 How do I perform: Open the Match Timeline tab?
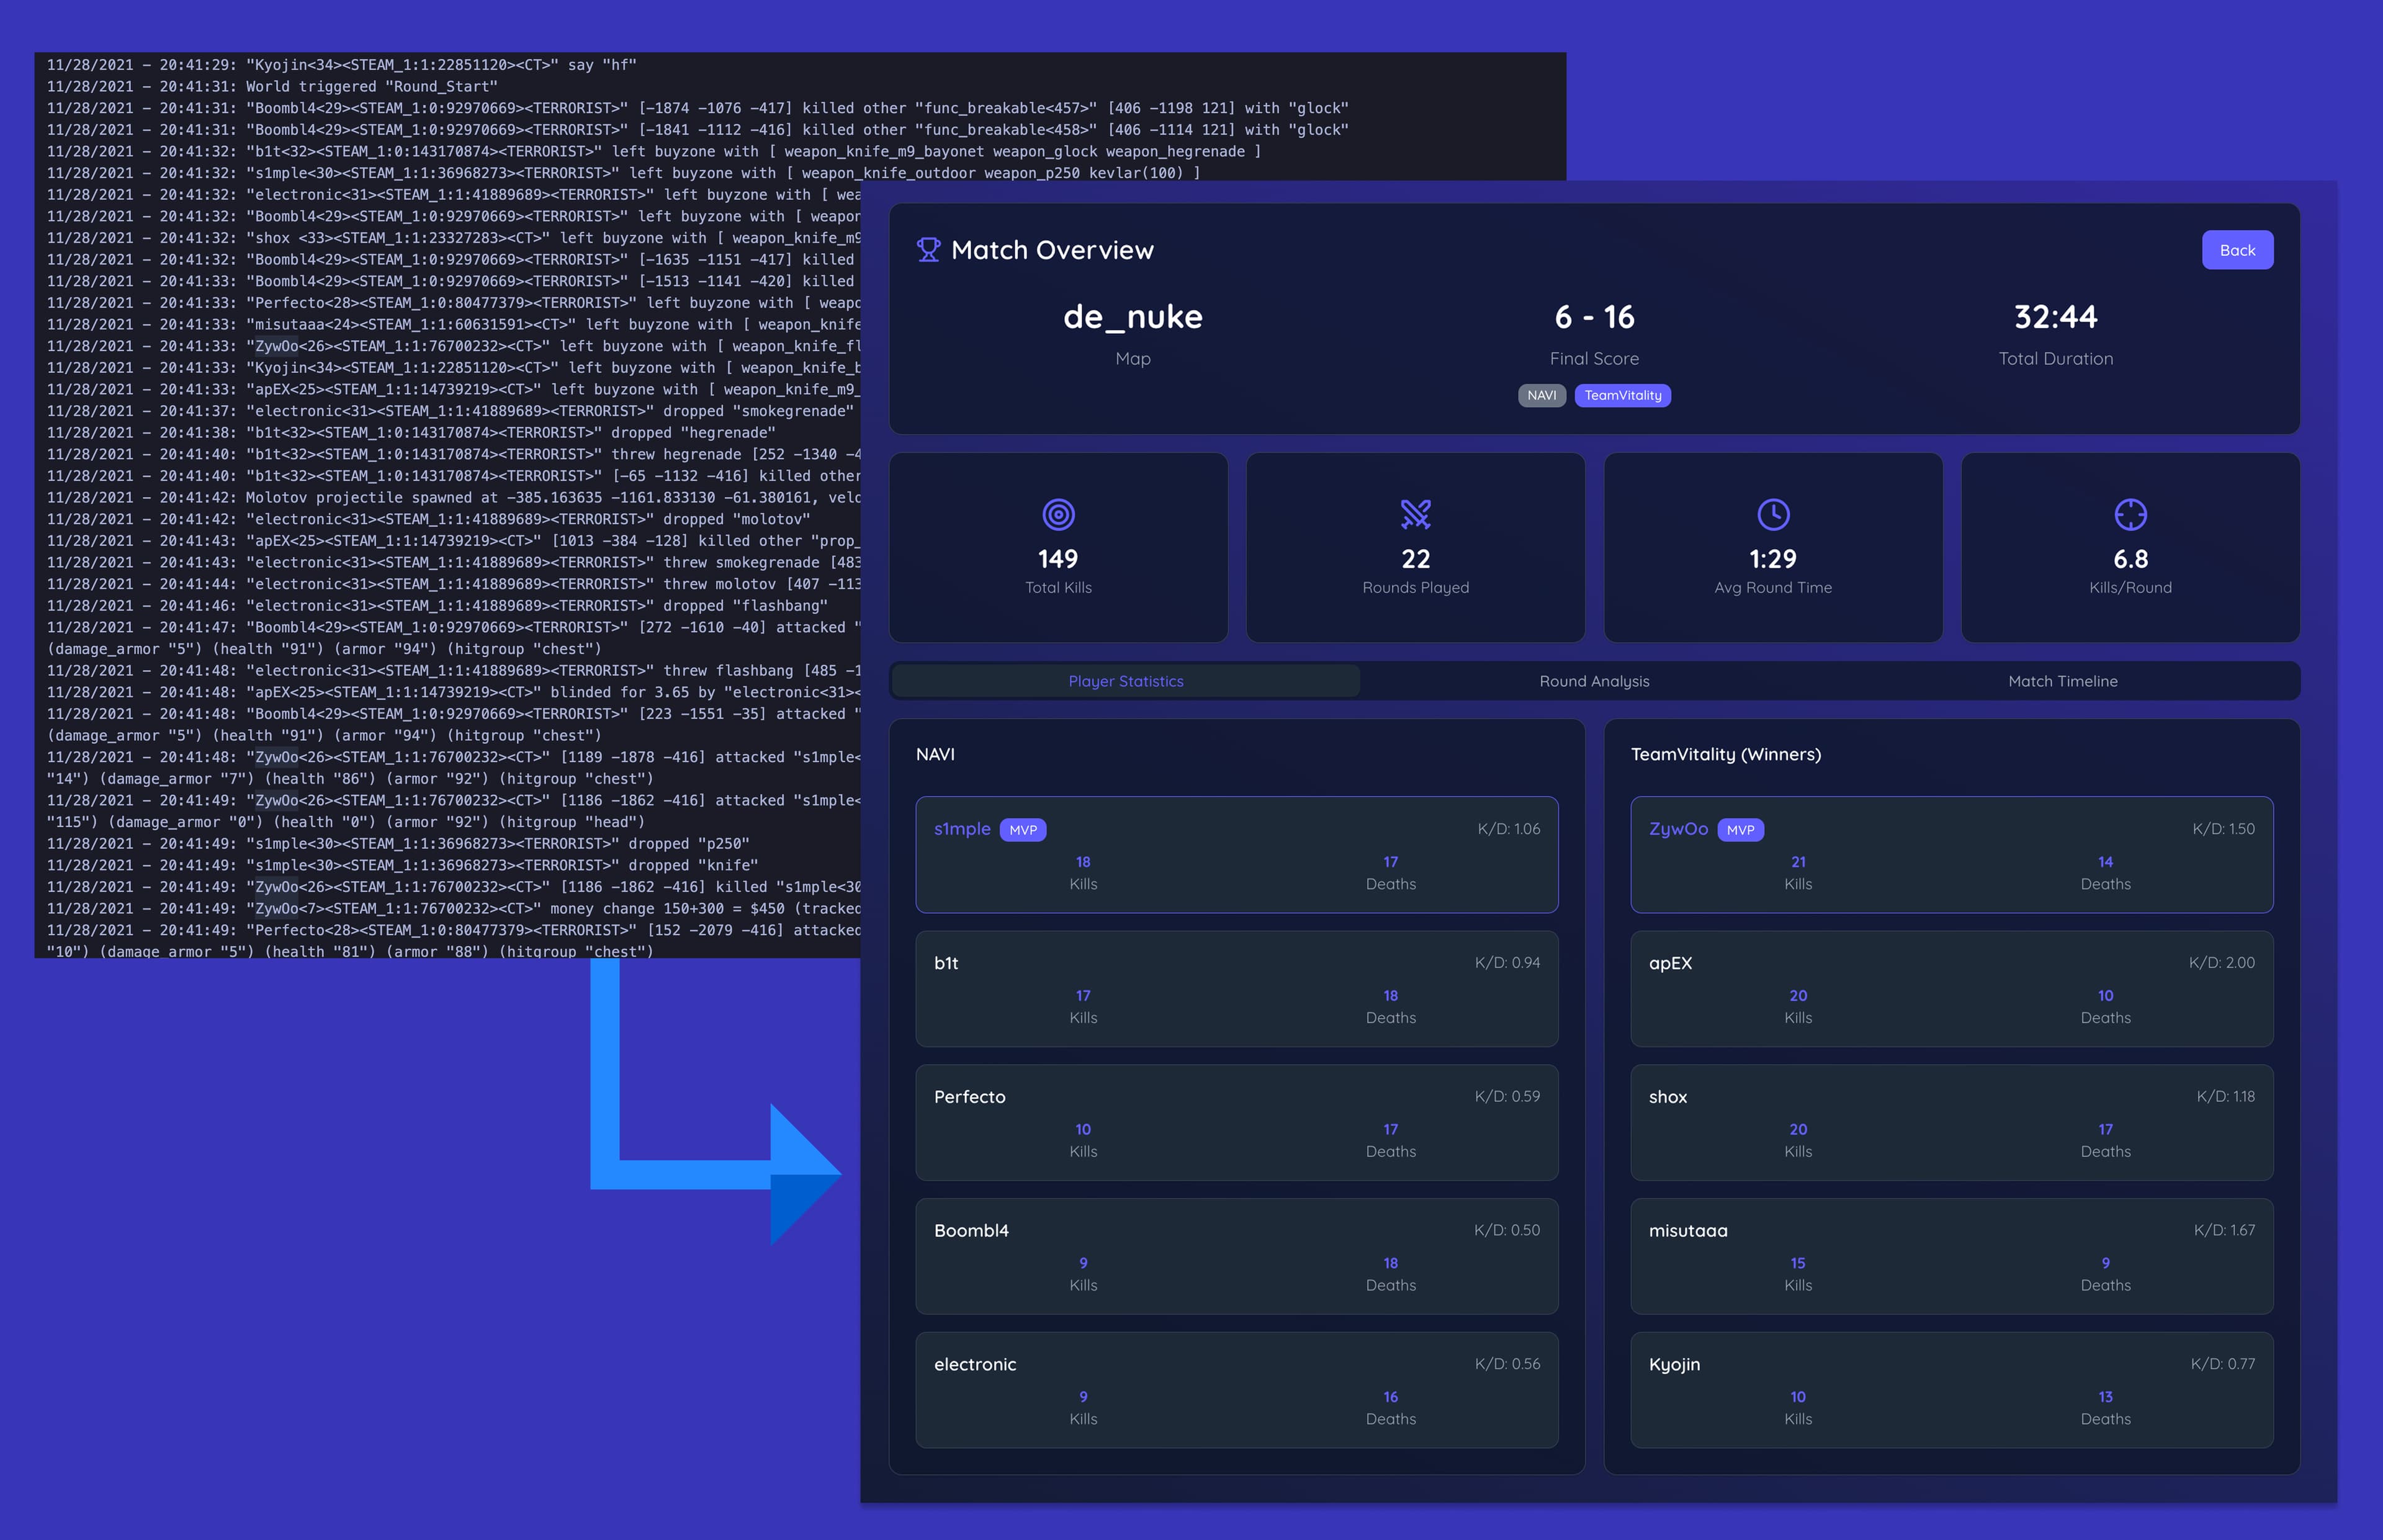[2062, 681]
